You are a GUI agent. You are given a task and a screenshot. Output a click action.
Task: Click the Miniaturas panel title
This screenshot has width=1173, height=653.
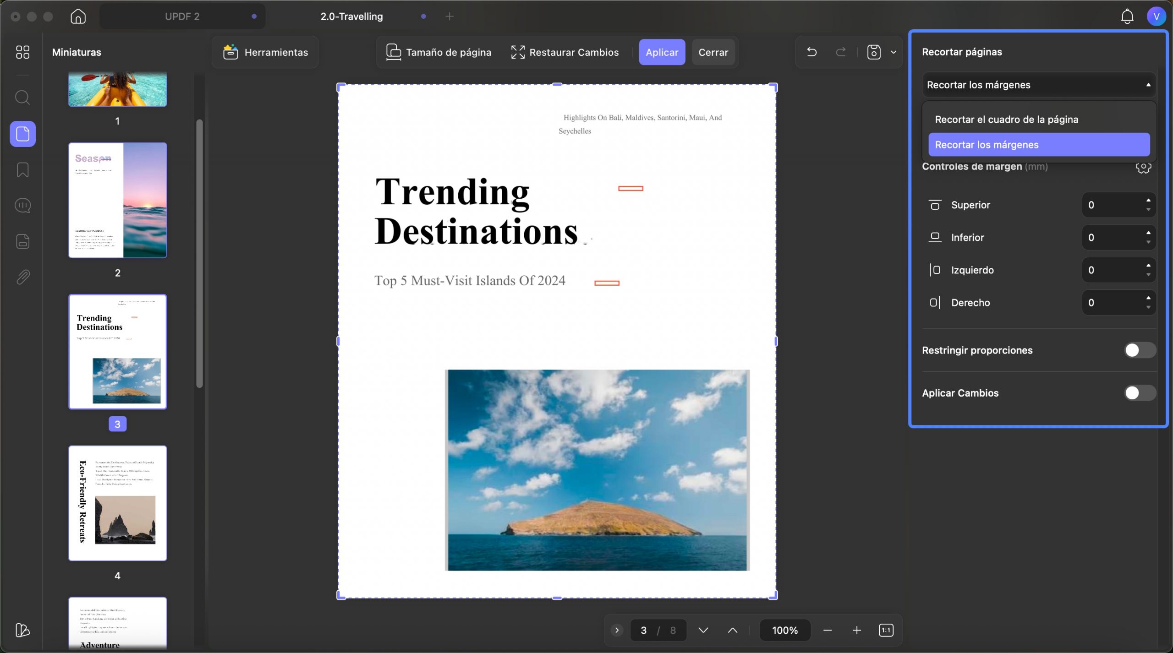(x=77, y=52)
